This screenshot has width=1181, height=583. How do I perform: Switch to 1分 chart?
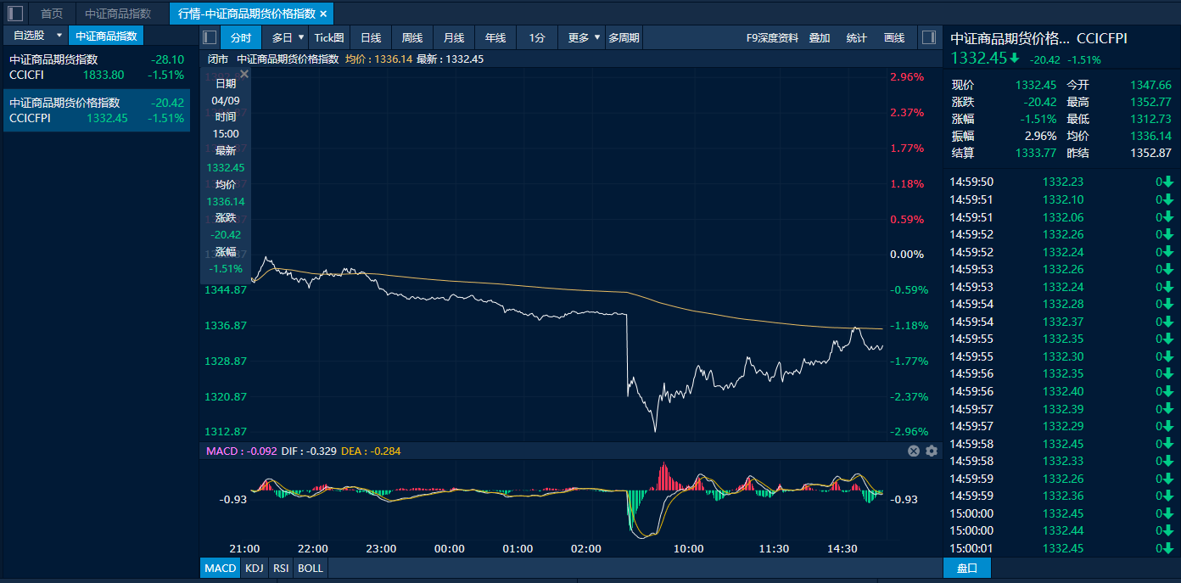pos(537,37)
